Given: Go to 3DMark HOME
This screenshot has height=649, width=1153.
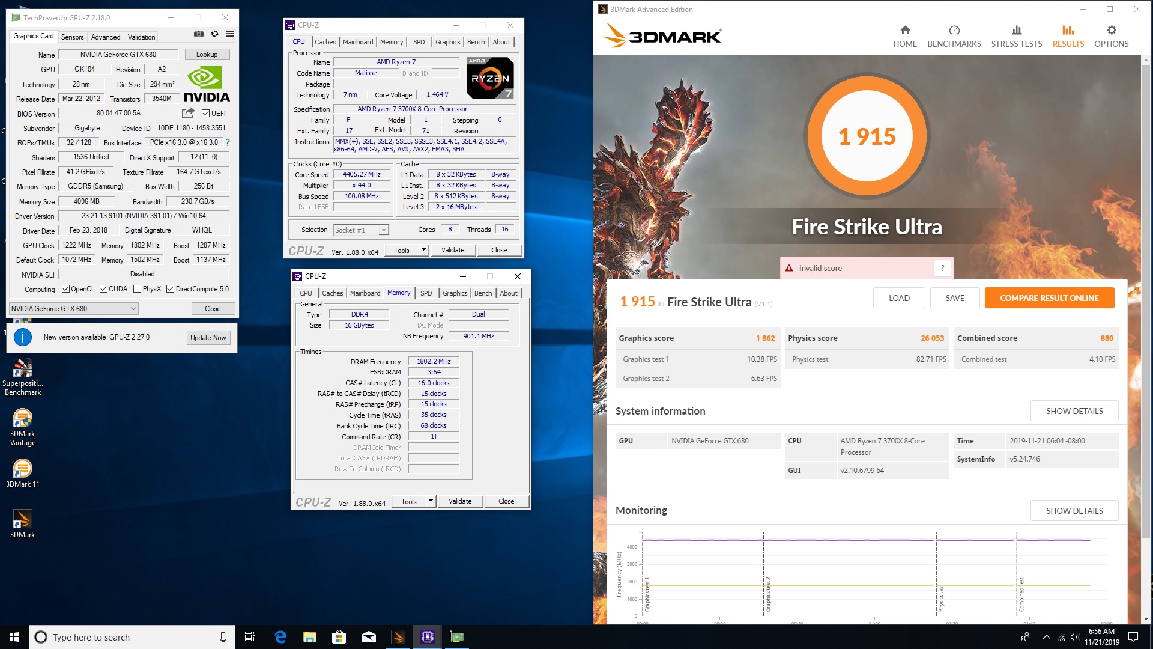Looking at the screenshot, I should (x=905, y=36).
